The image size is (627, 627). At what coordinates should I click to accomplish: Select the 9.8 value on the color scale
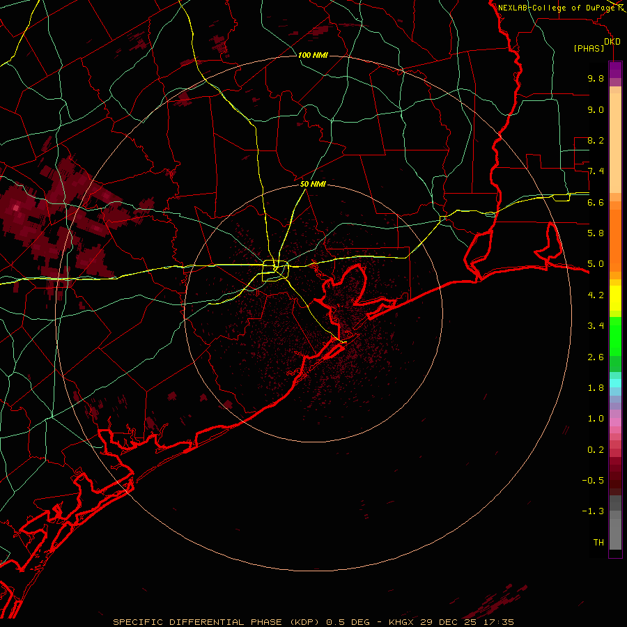[596, 78]
